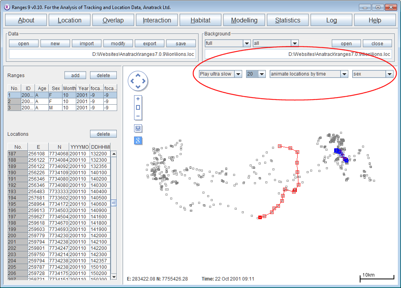This screenshot has height=288, width=401.
Task: Expand the sex colour-by dropdown
Action: point(389,74)
